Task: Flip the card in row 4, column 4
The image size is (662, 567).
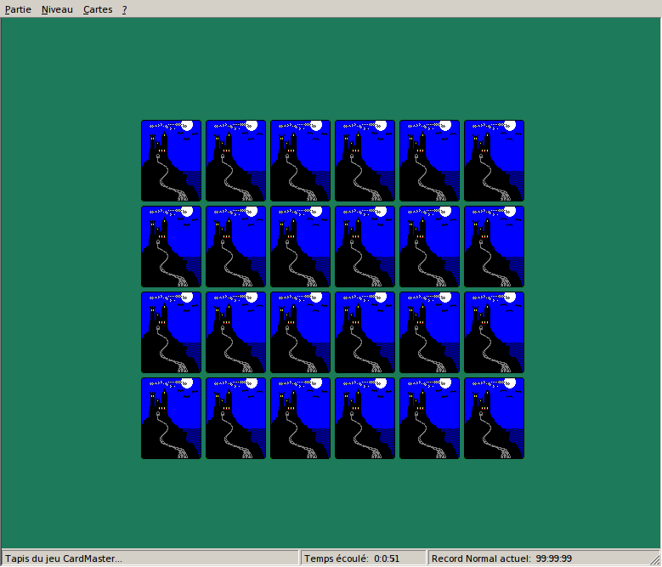Action: (365, 418)
